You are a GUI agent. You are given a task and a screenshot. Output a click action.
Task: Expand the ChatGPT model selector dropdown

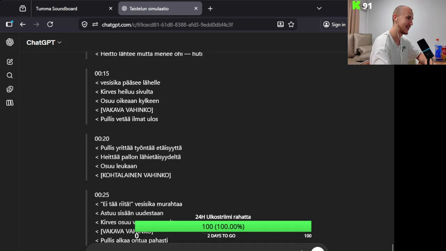pos(44,43)
